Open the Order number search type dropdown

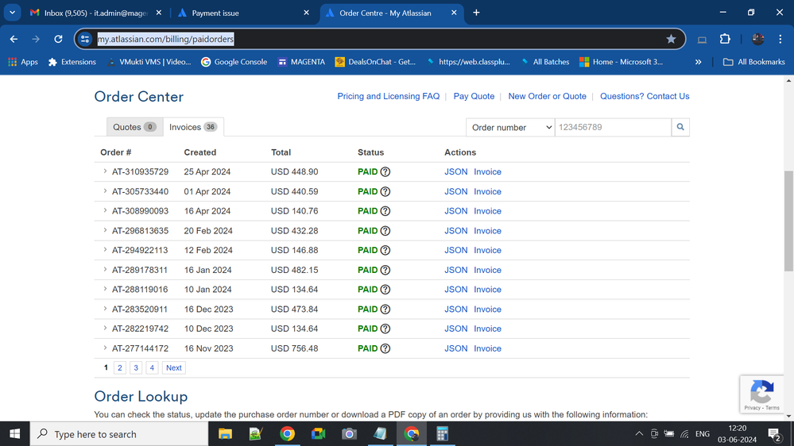tap(510, 127)
